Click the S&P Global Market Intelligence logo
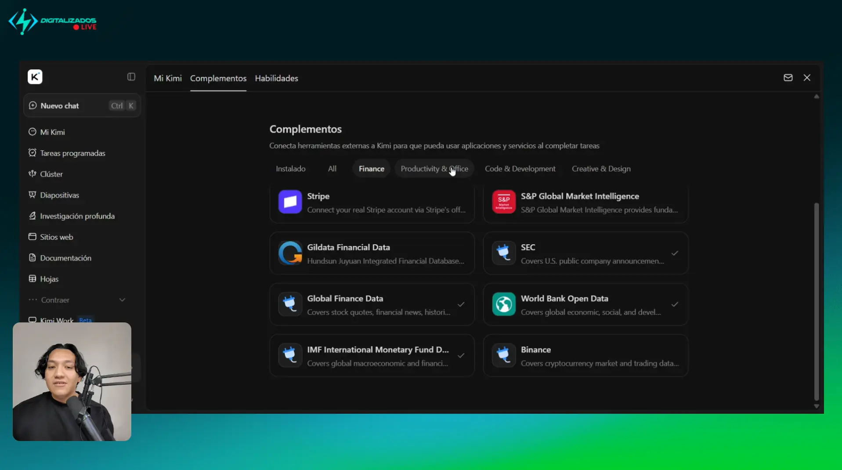Viewport: 842px width, 470px height. [504, 202]
